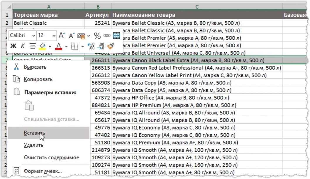Viewport: 310px width, 179px height.
Task: Select the cell with article 266313
Action: tap(100, 68)
